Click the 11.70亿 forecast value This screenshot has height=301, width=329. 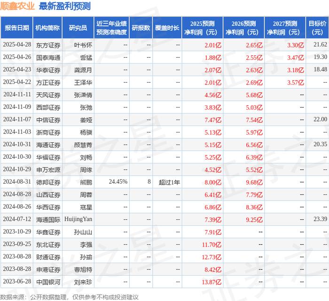point(211,245)
